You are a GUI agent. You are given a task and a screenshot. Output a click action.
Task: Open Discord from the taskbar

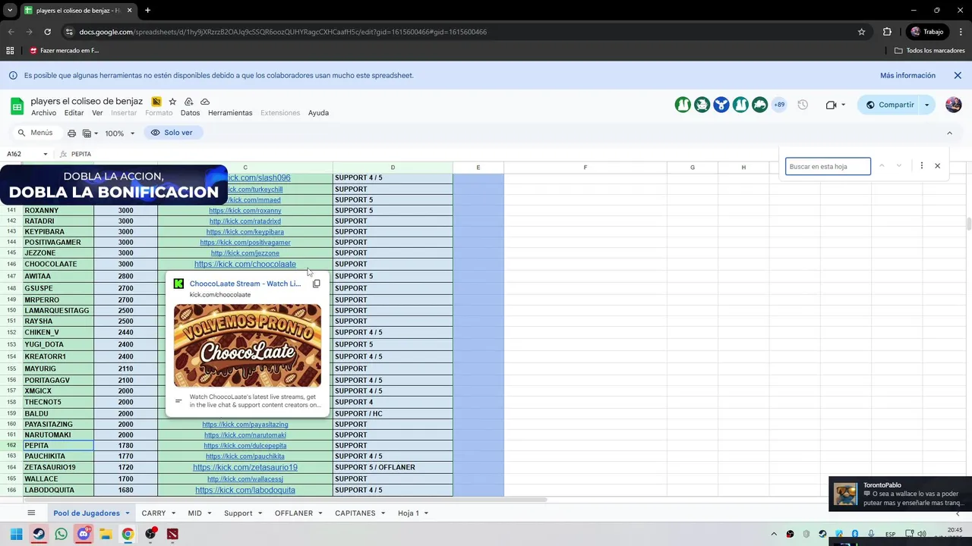[84, 534]
